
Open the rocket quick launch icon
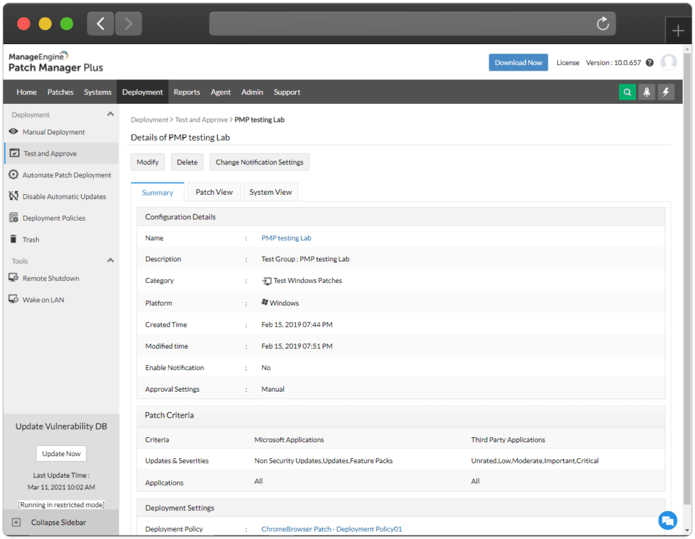pyautogui.click(x=647, y=92)
